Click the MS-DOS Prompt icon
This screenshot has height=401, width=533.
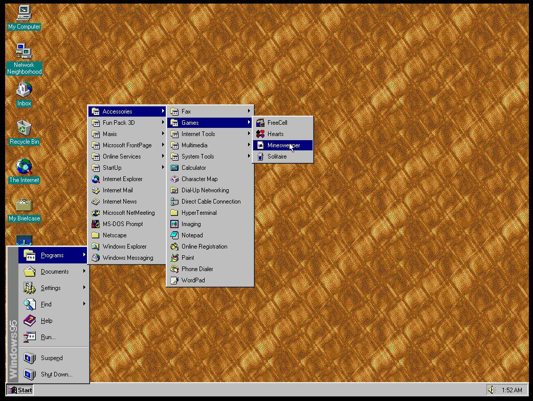coord(96,224)
